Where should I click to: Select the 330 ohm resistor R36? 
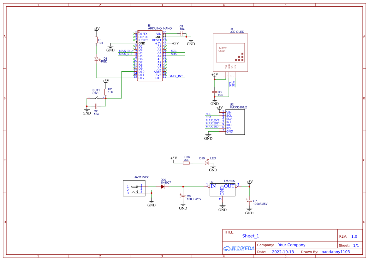coord(187,163)
